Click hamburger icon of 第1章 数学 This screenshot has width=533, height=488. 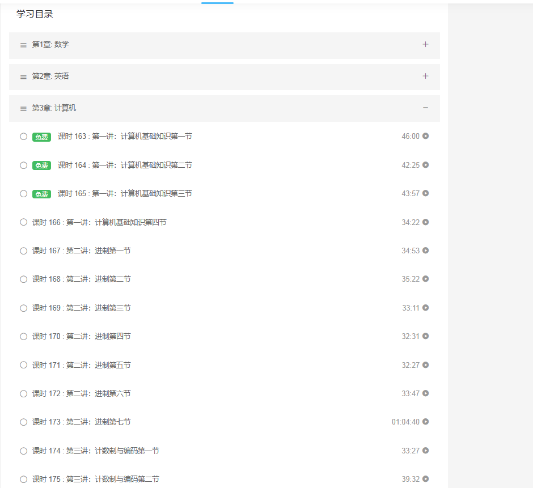23,45
